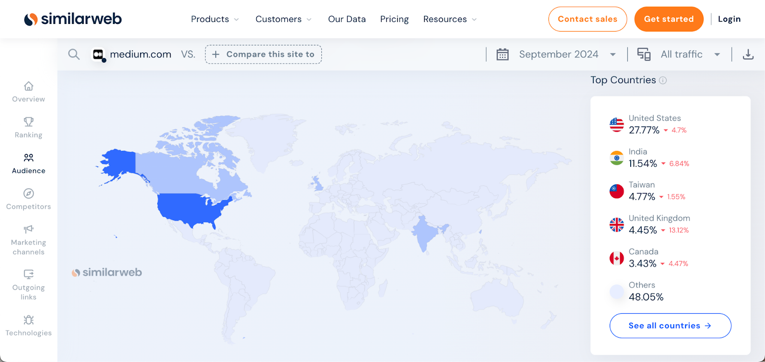Click the United Kingdom 4.45% value
The image size is (765, 362).
pyautogui.click(x=643, y=230)
